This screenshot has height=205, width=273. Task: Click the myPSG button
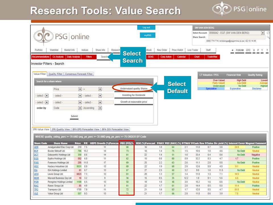(x=148, y=35)
